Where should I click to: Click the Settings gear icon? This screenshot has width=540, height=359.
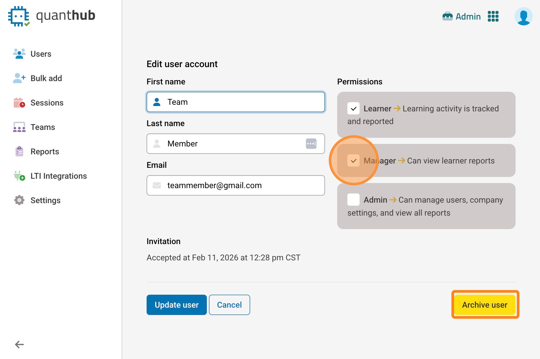coord(19,200)
